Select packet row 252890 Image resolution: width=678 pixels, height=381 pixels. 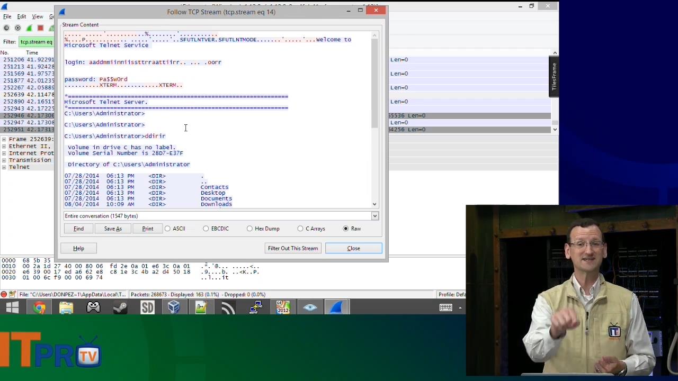click(28, 101)
